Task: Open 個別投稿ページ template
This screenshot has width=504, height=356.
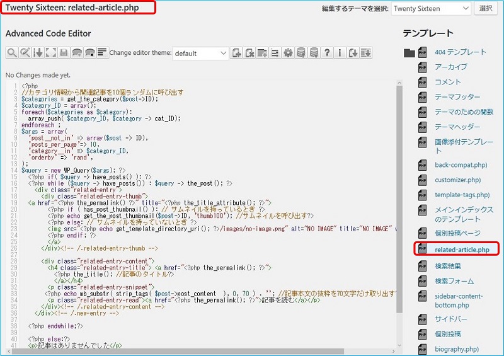Action: (x=458, y=233)
